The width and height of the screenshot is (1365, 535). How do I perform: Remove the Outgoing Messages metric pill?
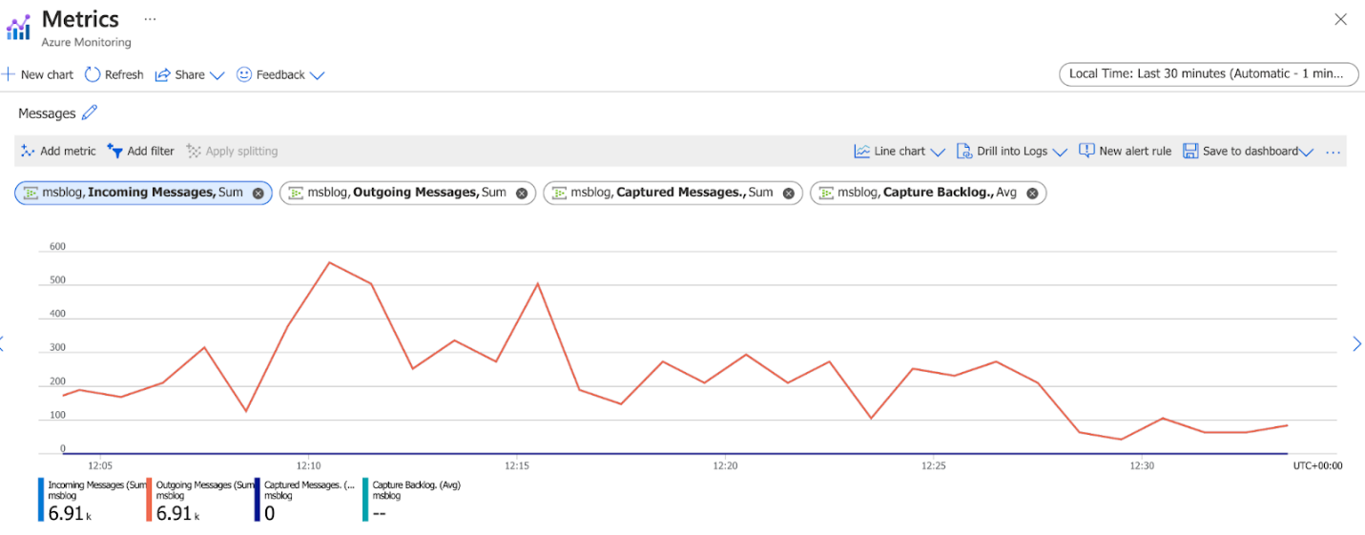[522, 193]
